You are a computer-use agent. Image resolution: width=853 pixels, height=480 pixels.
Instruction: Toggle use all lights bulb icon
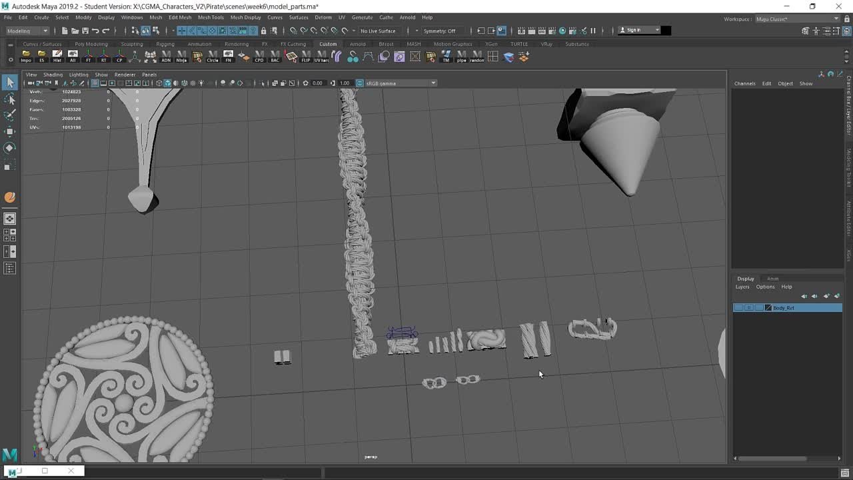[x=201, y=83]
